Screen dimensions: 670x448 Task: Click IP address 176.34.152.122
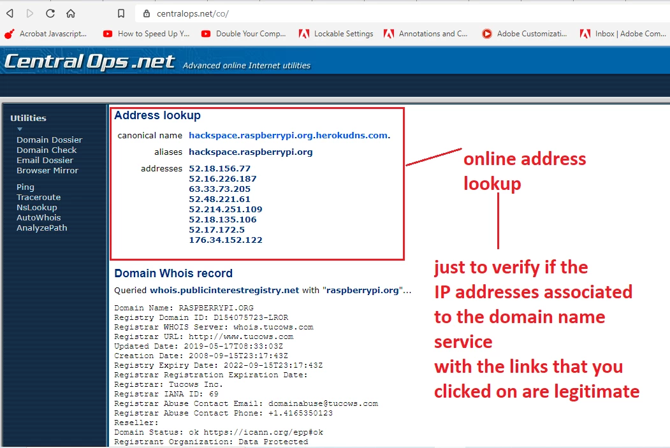pyautogui.click(x=226, y=240)
